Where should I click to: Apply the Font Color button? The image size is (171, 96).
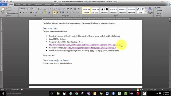coord(49,13)
